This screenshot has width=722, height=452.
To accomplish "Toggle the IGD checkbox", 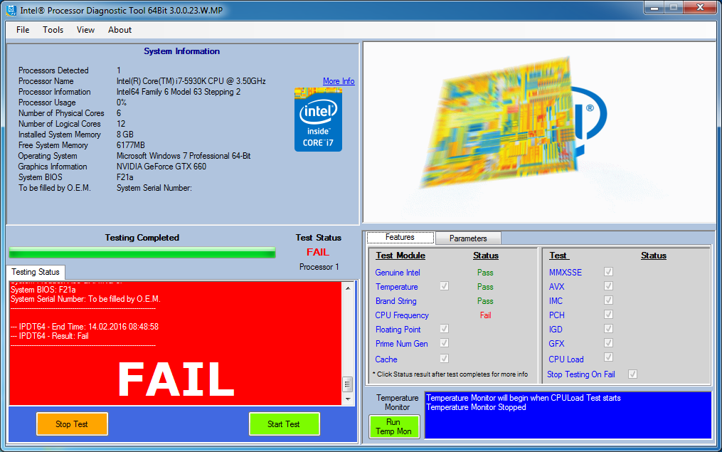I will click(608, 329).
